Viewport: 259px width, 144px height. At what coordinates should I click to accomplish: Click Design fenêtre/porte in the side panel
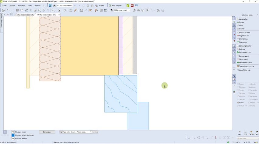click(x=246, y=66)
